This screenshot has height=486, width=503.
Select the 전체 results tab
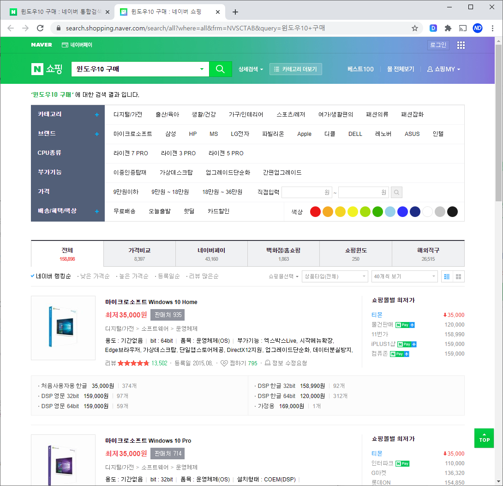pyautogui.click(x=67, y=254)
